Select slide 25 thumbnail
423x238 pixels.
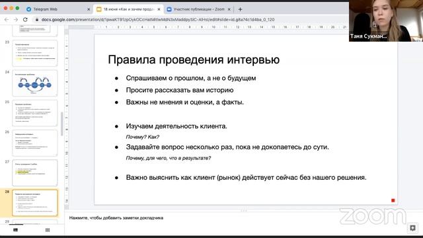coord(35,113)
